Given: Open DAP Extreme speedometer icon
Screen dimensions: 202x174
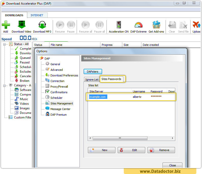Looking at the screenshot, I should pyautogui.click(x=139, y=25).
